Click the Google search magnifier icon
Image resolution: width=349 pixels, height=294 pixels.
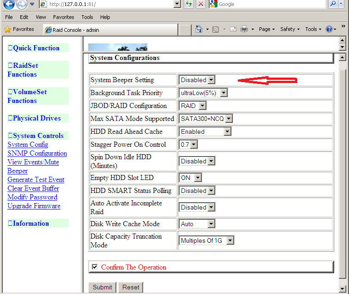click(x=333, y=4)
